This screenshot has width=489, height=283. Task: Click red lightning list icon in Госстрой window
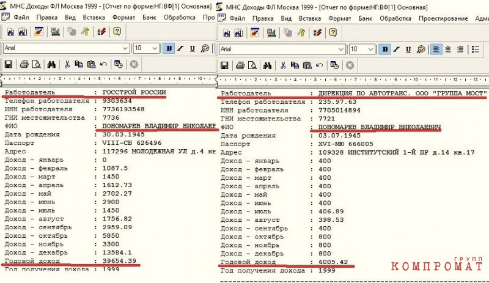coord(101,32)
